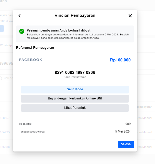
Task: Open transaction link ending 166925
Action: [5, 132]
